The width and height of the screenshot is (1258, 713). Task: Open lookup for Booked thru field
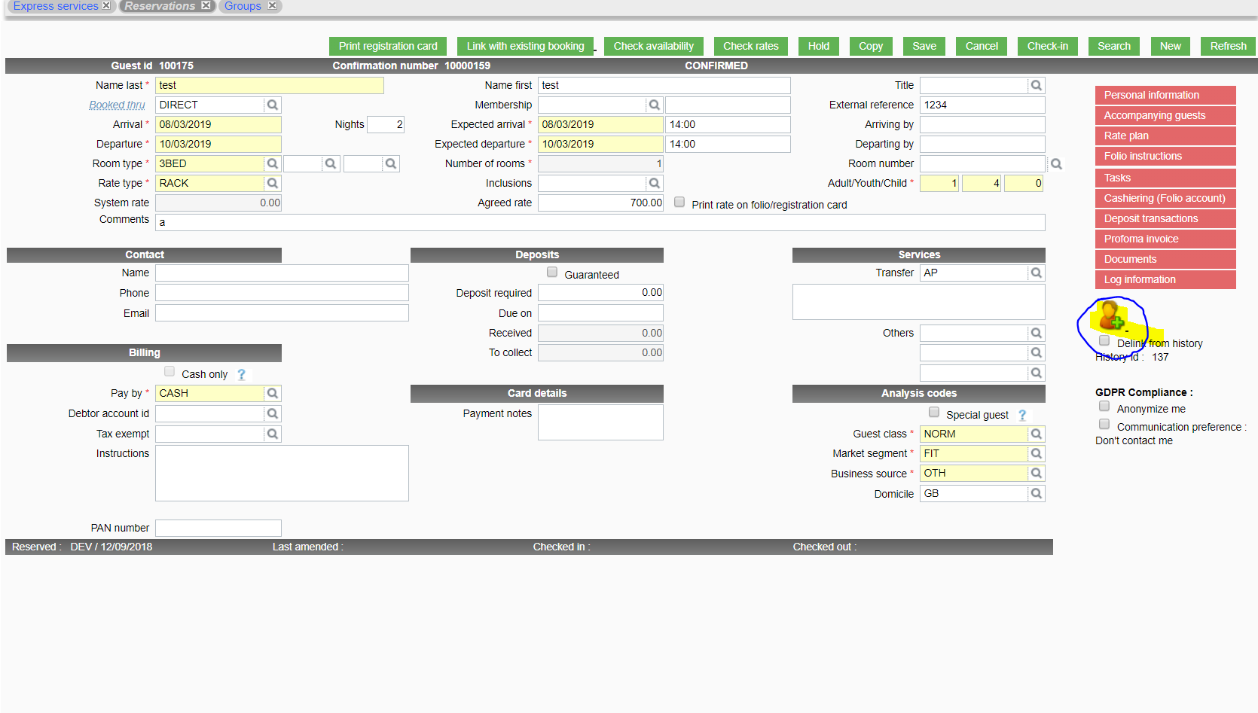pos(273,105)
